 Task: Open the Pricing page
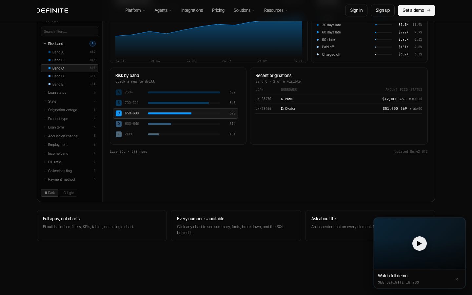click(x=218, y=10)
